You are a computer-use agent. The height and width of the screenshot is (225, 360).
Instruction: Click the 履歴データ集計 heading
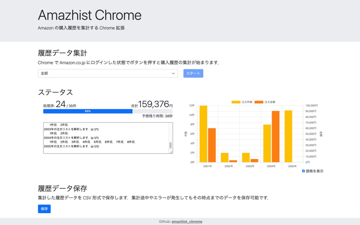[x=63, y=53]
